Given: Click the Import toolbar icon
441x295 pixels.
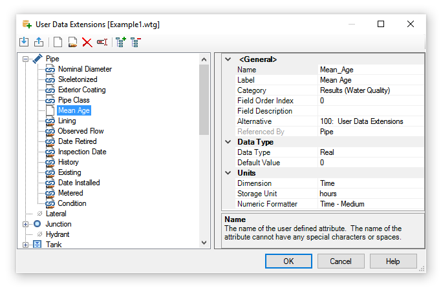Looking at the screenshot, I should 24,42.
